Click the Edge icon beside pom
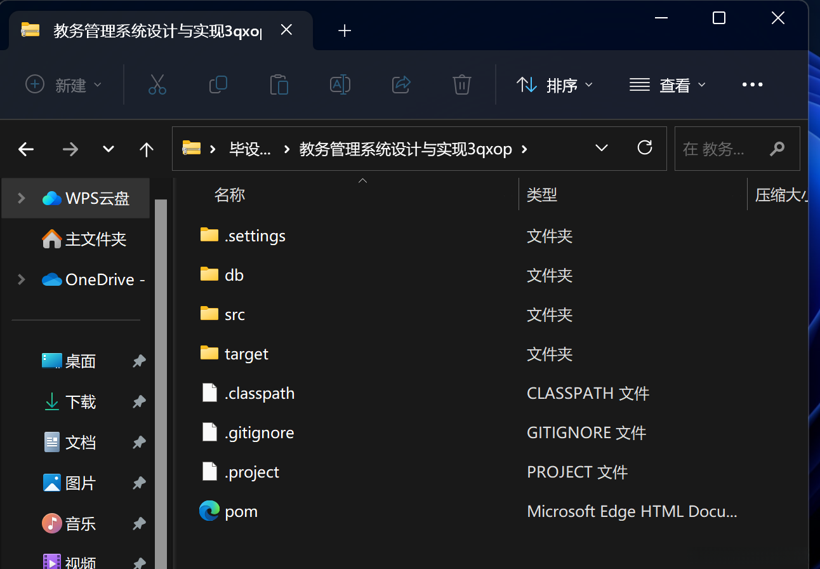The width and height of the screenshot is (820, 569). point(209,511)
